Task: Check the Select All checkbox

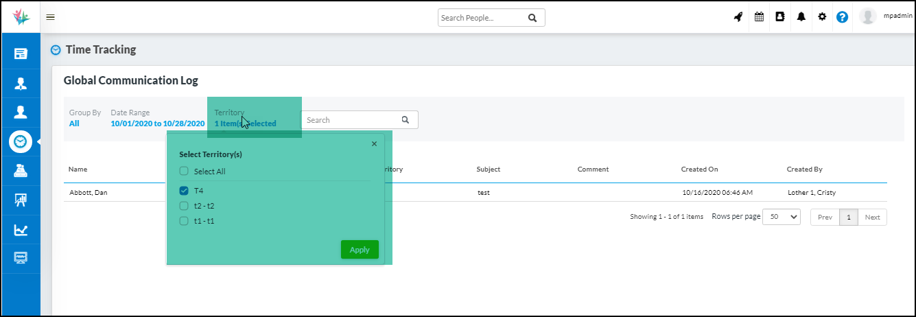Action: 184,172
